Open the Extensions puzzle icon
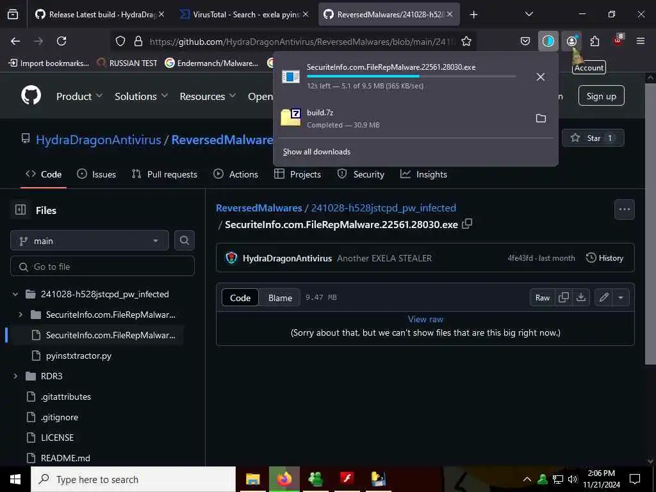This screenshot has height=492, width=656. click(594, 41)
